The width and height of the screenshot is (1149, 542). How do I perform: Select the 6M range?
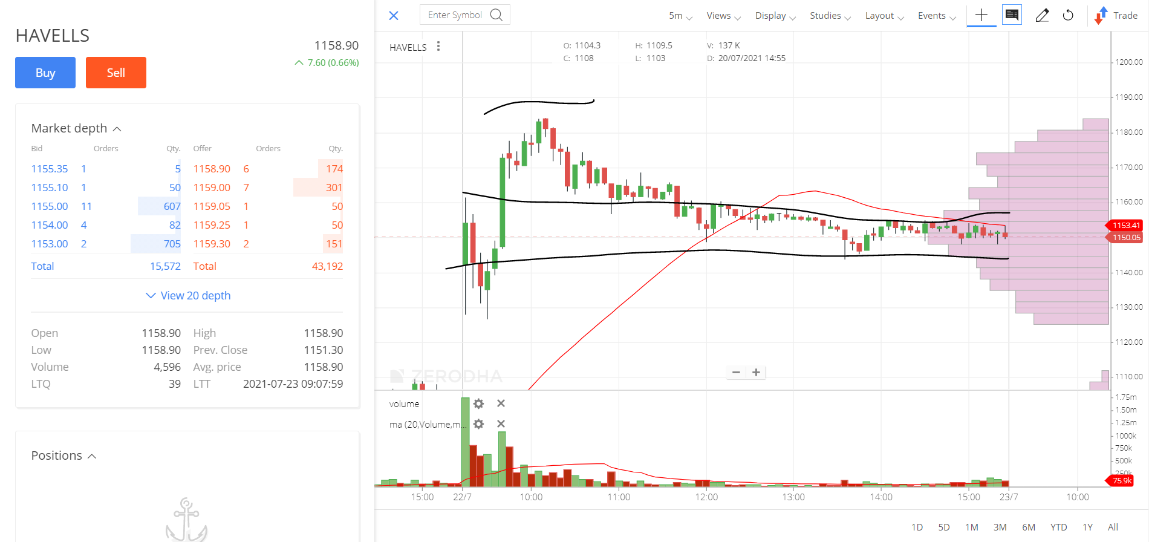1029,527
